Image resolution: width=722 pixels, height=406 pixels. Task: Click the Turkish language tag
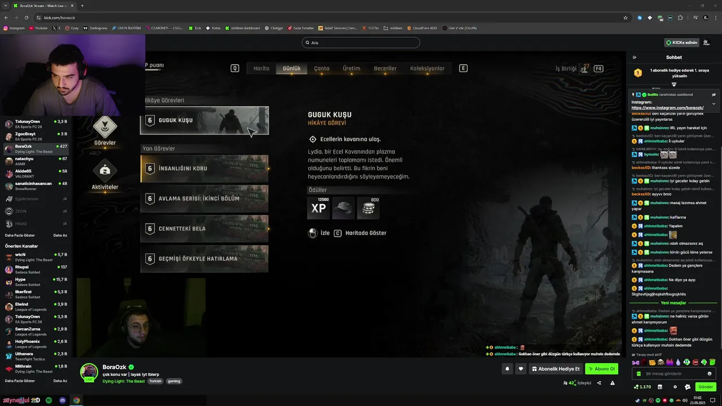pos(155,381)
